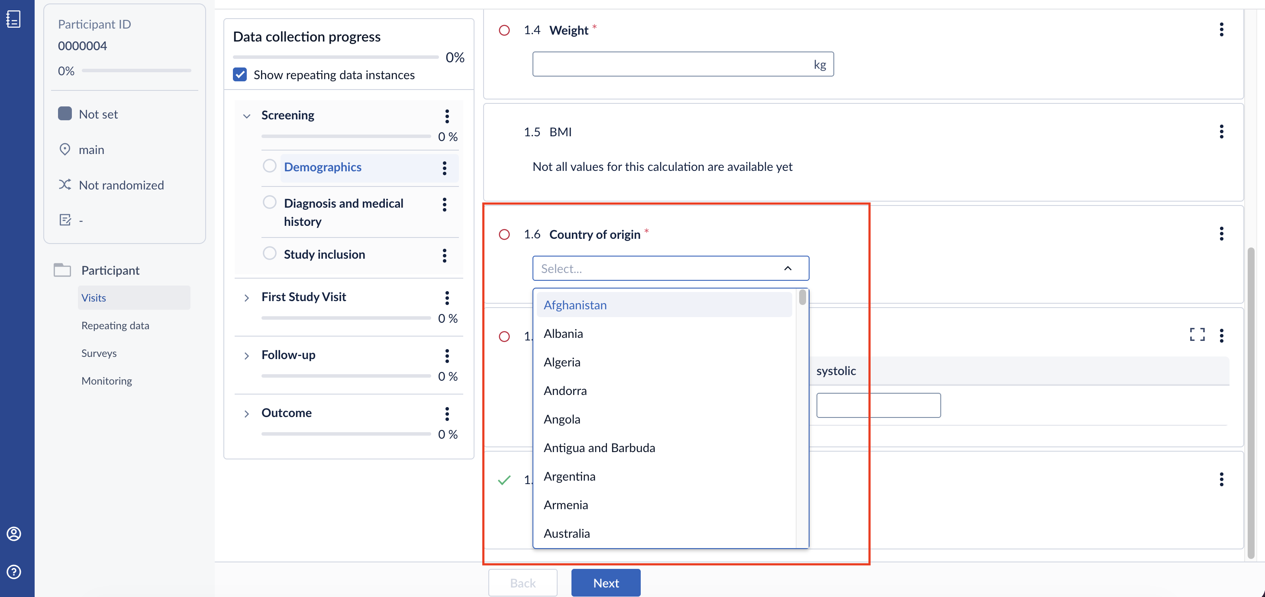Select Algeria from the country list
This screenshot has height=597, width=1265.
click(664, 362)
